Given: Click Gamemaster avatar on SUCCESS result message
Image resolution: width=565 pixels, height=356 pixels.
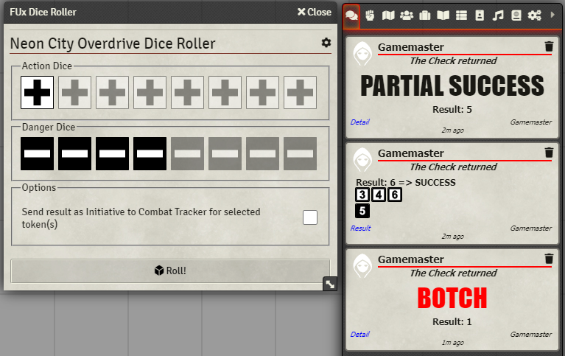Looking at the screenshot, I should (x=362, y=159).
